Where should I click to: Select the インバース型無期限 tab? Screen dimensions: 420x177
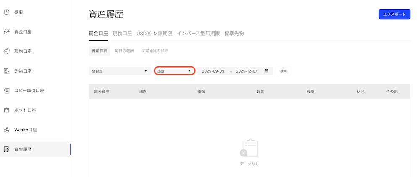tap(198, 34)
